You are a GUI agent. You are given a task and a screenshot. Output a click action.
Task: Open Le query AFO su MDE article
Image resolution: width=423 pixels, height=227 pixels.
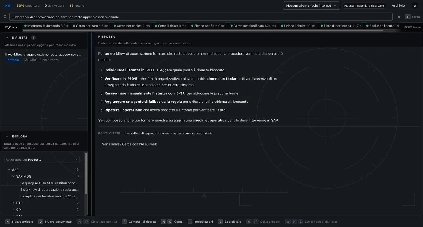pos(49,183)
